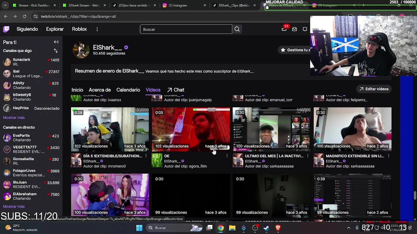Image resolution: width=417 pixels, height=234 pixels.
Task: Go forward in browser
Action: pos(15,16)
